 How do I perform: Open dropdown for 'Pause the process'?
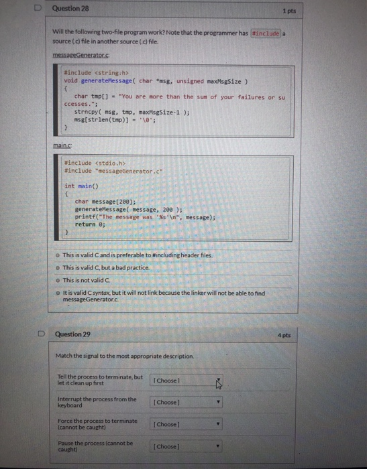point(186,446)
